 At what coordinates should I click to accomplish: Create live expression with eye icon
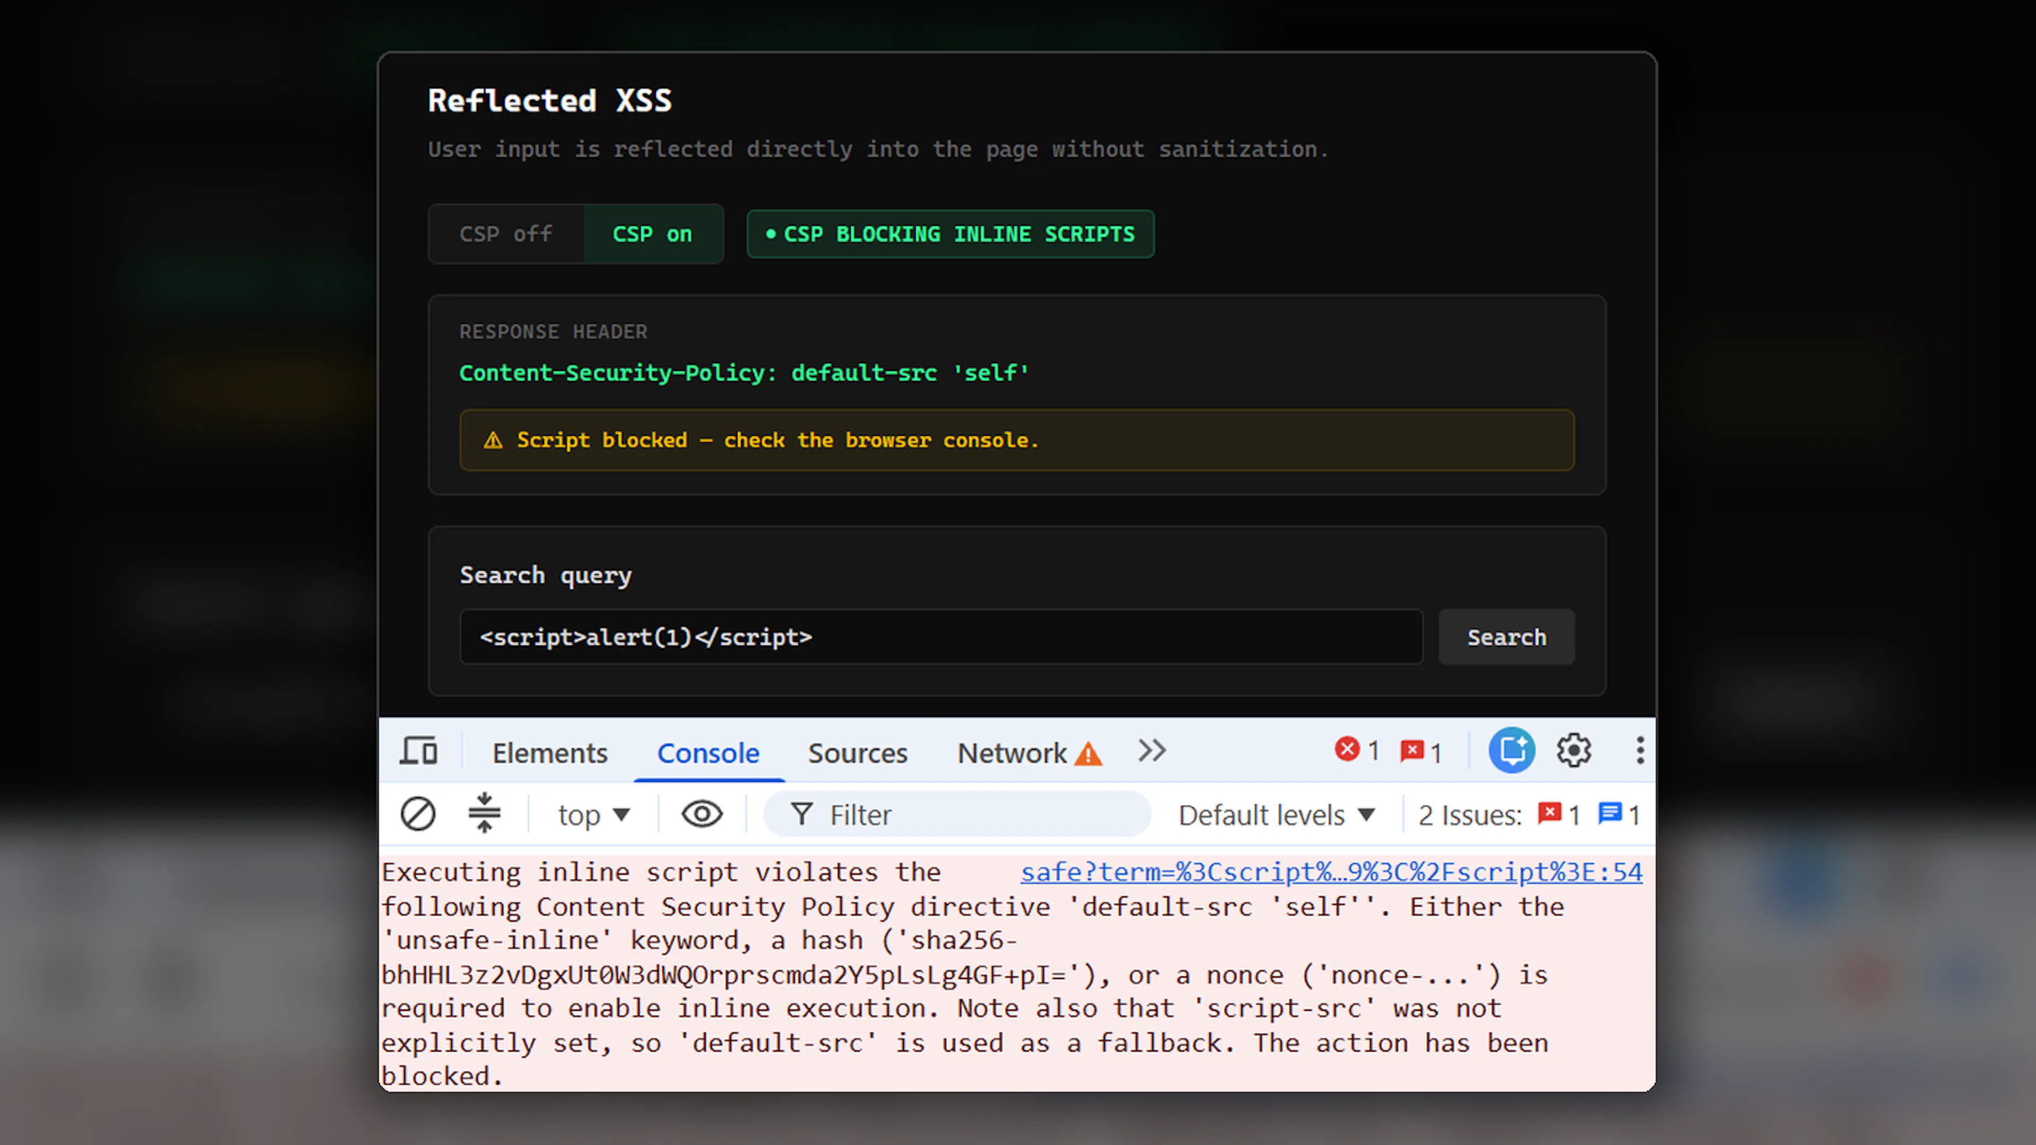coord(702,814)
